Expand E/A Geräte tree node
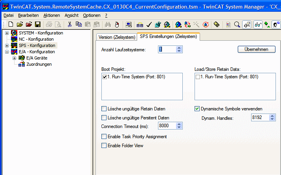The image size is (281, 175). click(14, 58)
